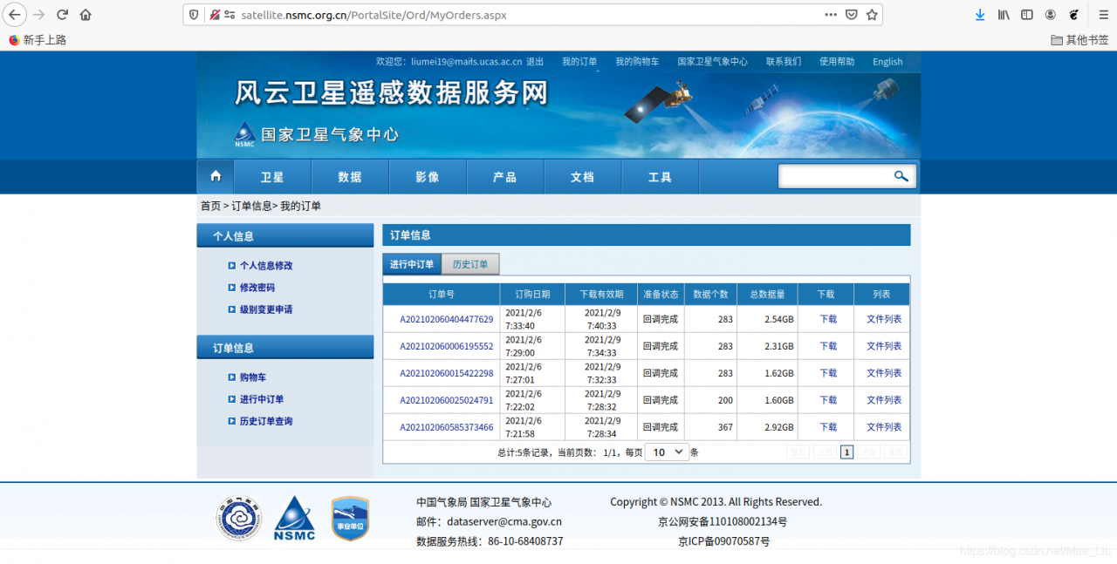This screenshot has width=1117, height=564.
Task: Open order A202102060585373466
Action: [x=447, y=427]
